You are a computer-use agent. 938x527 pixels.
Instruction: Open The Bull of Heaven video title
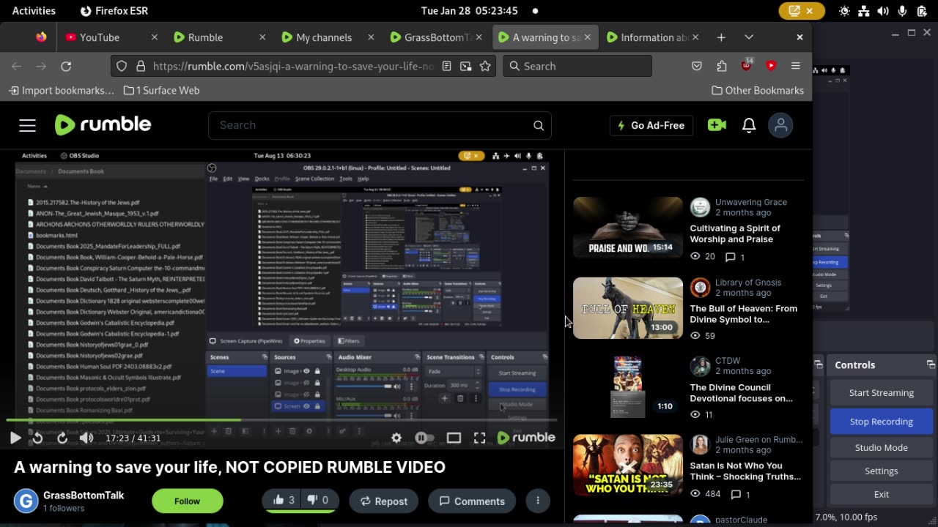[743, 314]
